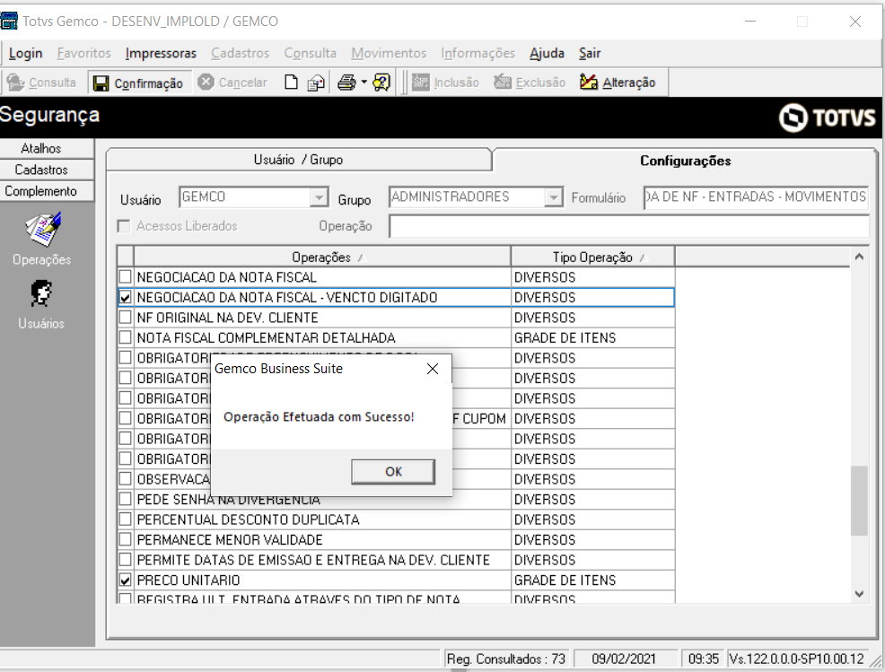Click the grid scrollbar down arrow
This screenshot has width=885, height=672.
pyautogui.click(x=859, y=594)
